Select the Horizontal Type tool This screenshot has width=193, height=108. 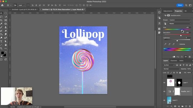[1, 41]
